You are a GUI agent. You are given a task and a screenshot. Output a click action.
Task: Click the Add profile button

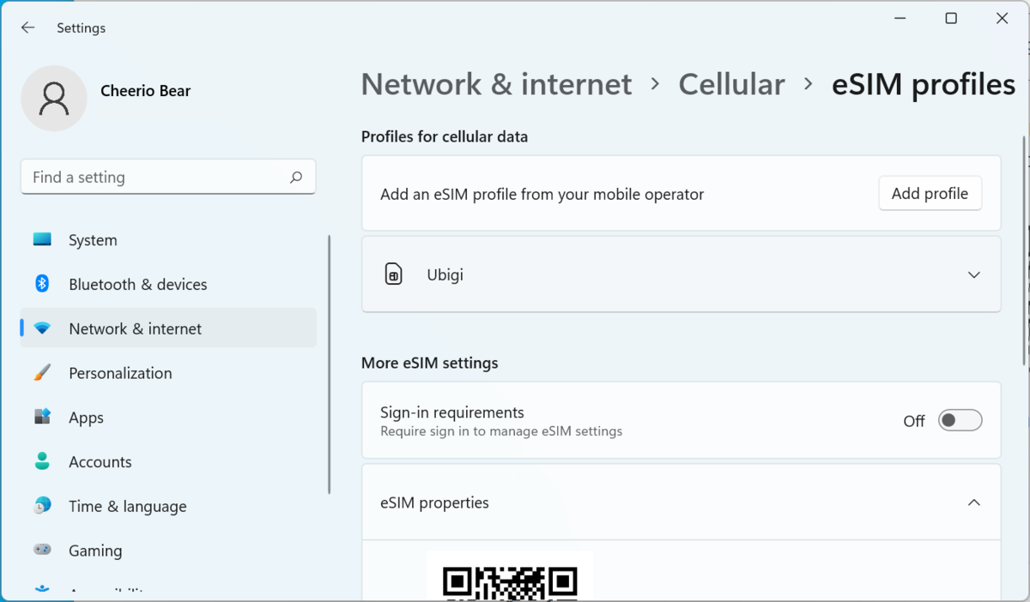coord(930,194)
